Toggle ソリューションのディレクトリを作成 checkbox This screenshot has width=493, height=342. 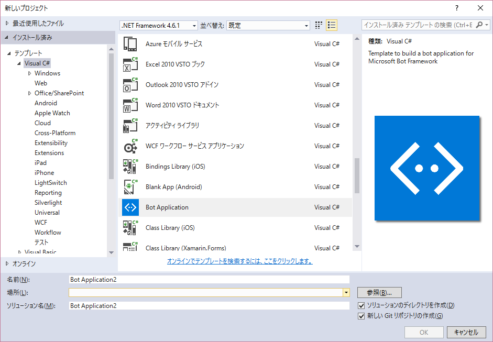pos(361,305)
